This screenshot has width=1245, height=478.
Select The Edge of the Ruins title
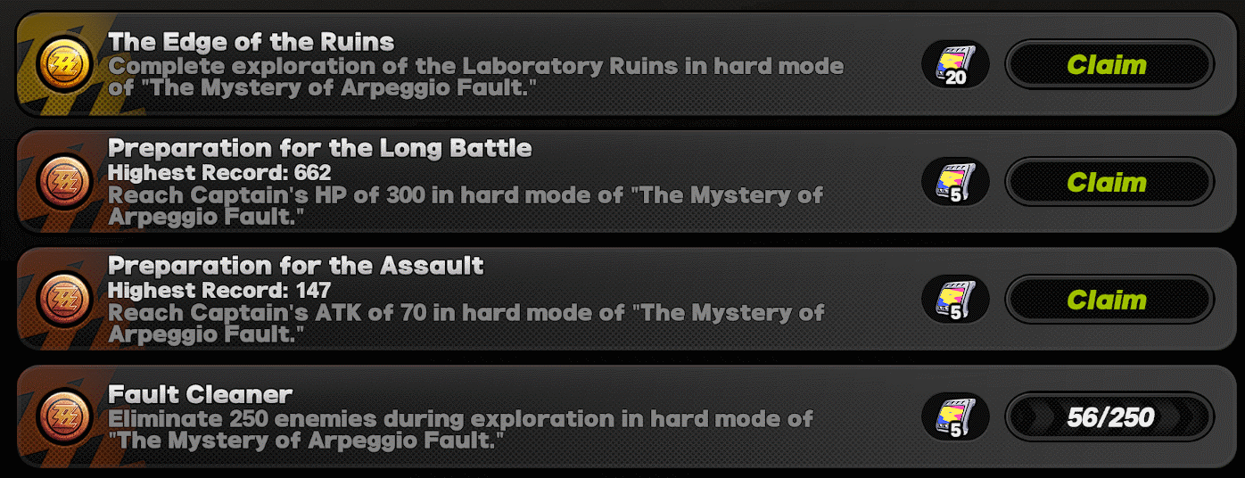(x=251, y=42)
